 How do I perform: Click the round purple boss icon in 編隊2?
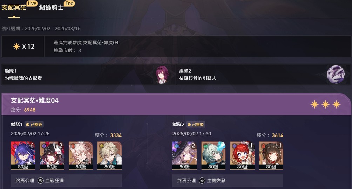[x=336, y=75]
